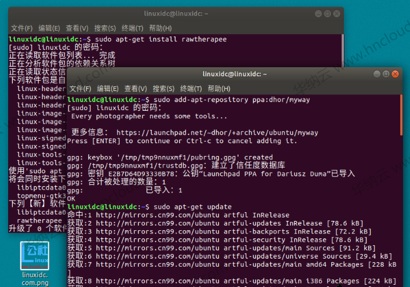The height and width of the screenshot is (287, 410).
Task: Click '[sudo] linuxidc 的密码' line in back terminal
Action: pos(56,48)
